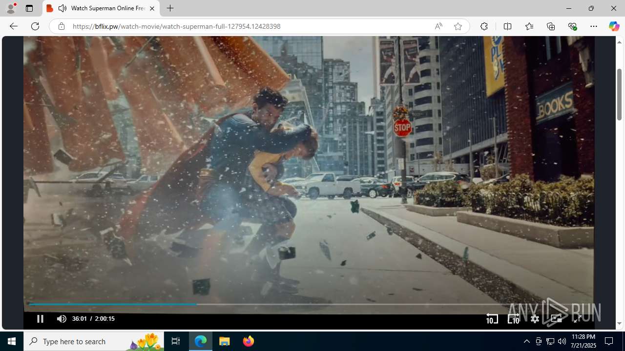Add this page to favorites

point(458,26)
